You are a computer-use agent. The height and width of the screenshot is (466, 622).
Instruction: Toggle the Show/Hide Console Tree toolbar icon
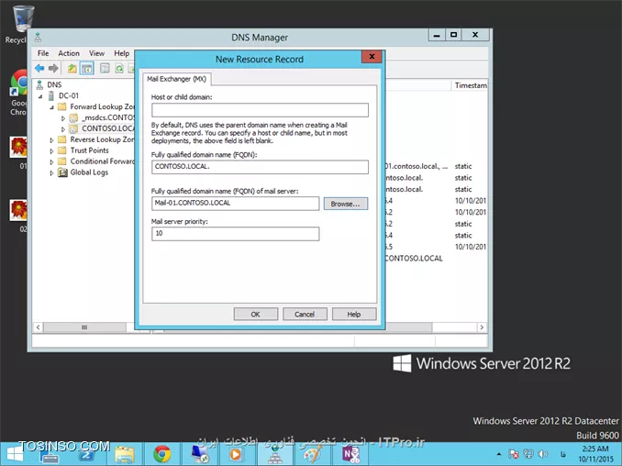point(86,69)
